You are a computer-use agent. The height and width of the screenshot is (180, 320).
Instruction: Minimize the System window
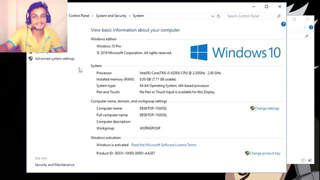[253, 6]
